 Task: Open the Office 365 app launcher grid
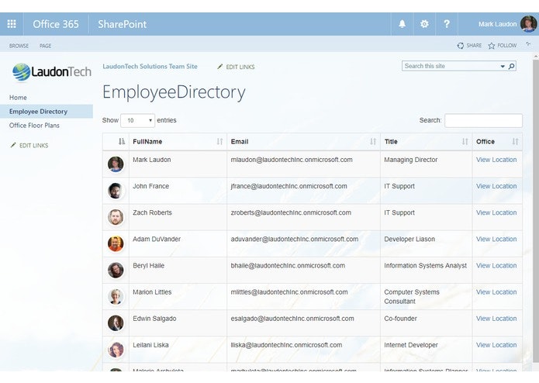tap(12, 24)
